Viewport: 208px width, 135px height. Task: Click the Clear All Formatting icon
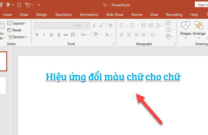point(111,26)
